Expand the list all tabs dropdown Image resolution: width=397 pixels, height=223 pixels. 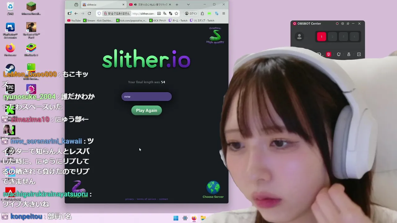[188, 5]
